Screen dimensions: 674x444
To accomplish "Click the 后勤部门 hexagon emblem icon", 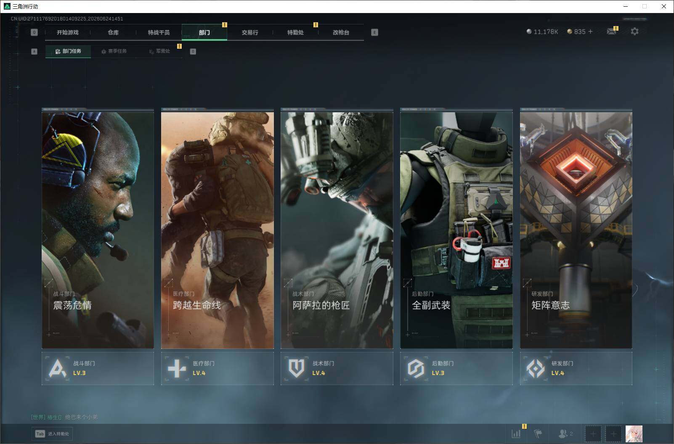I will coord(416,368).
